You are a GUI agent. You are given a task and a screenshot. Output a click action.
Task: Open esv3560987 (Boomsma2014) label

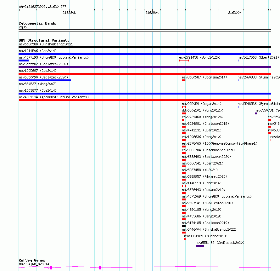pos(204,77)
